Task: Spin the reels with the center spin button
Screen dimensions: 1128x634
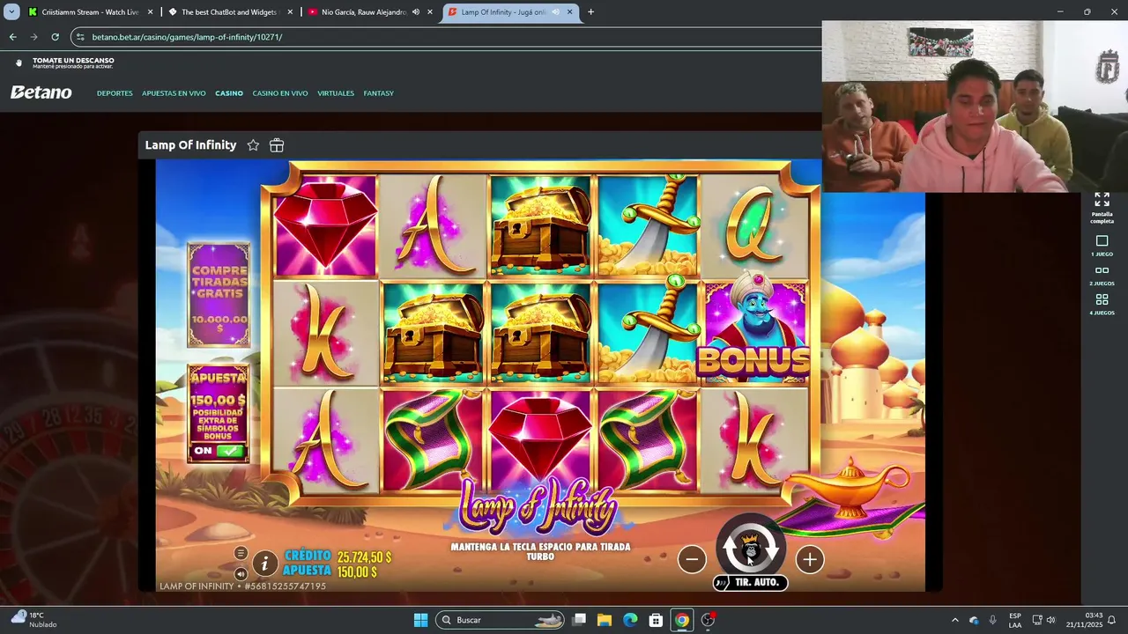Action: pos(751,549)
